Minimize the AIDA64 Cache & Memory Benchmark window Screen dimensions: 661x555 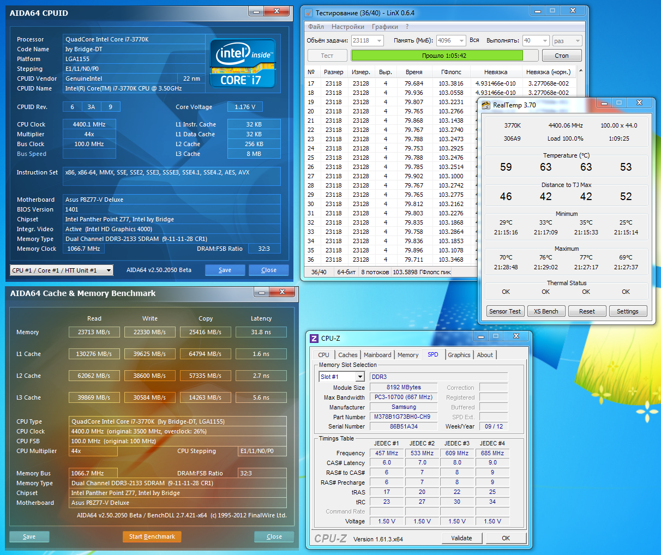(x=261, y=292)
